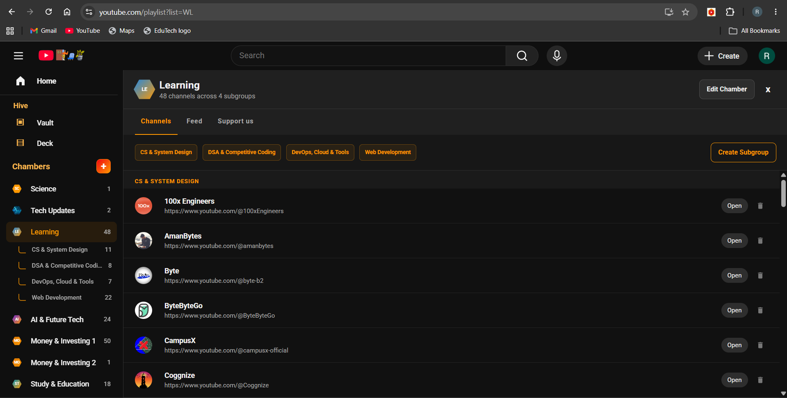Open the Support us tab
This screenshot has height=398, width=787.
tap(235, 121)
